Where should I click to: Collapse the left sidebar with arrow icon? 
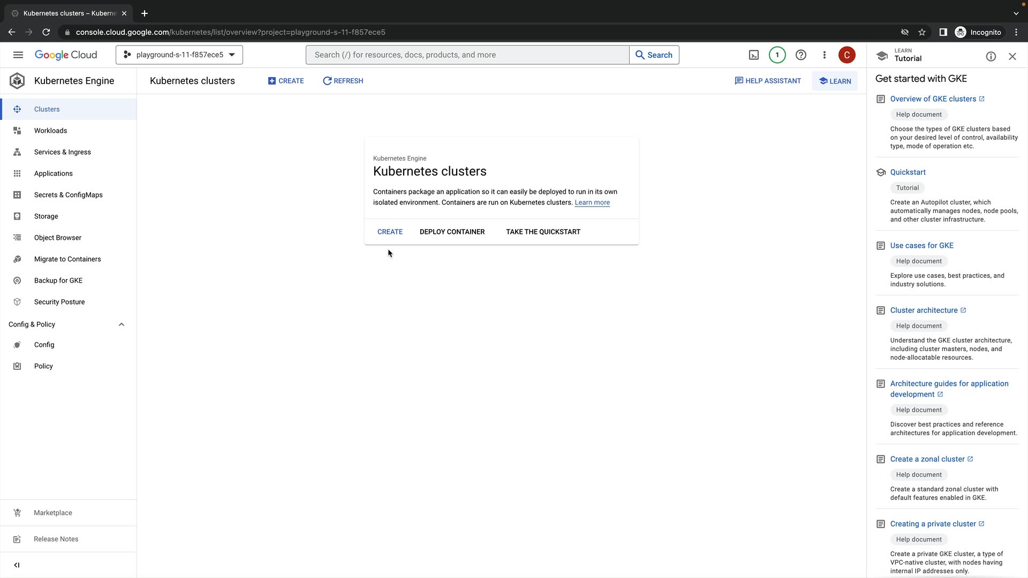point(17,565)
